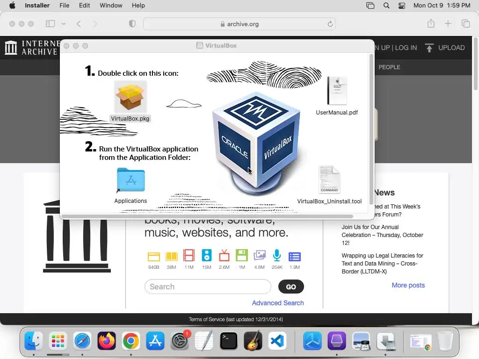Screen dimensions: 479x359
Task: Open TextEdit from the Dock
Action: pos(204,341)
